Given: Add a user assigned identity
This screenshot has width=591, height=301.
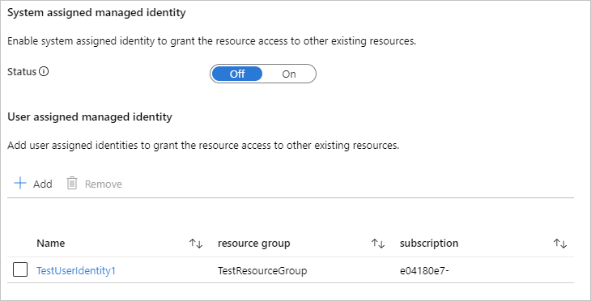Looking at the screenshot, I should click(x=33, y=184).
